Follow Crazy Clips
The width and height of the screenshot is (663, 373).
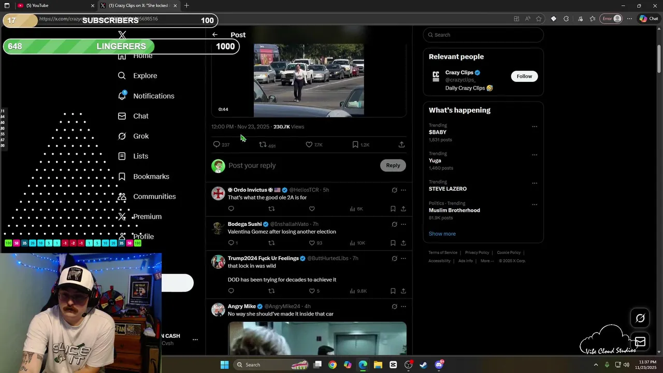point(524,76)
